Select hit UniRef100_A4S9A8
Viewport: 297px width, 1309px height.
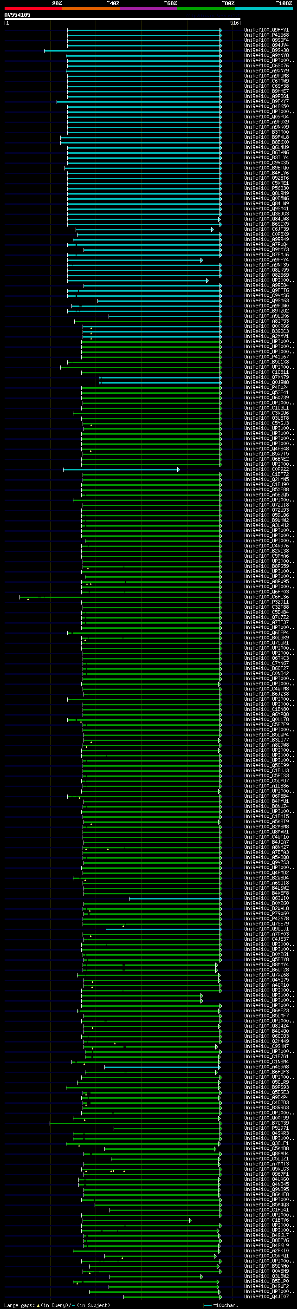point(266,1067)
